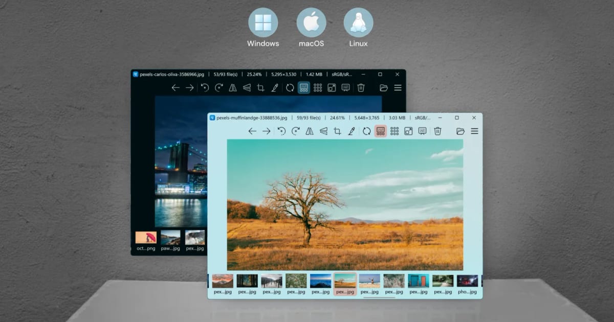
Task: Start slideshow in dark back window
Action: click(x=345, y=88)
